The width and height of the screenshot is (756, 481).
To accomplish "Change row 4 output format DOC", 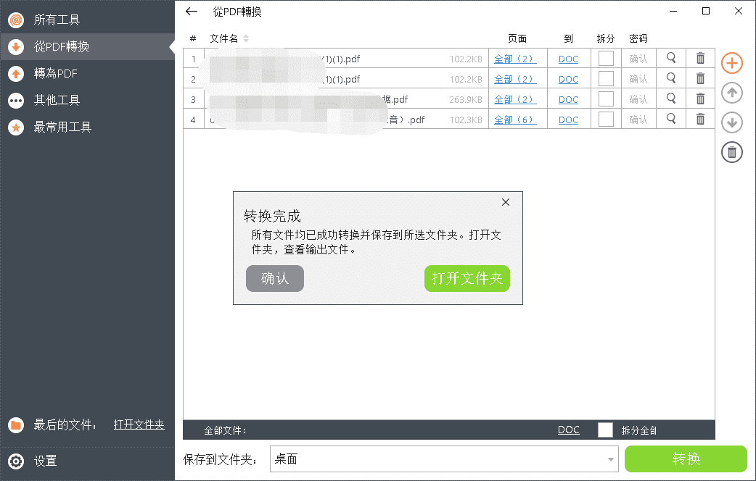I will tap(568, 120).
